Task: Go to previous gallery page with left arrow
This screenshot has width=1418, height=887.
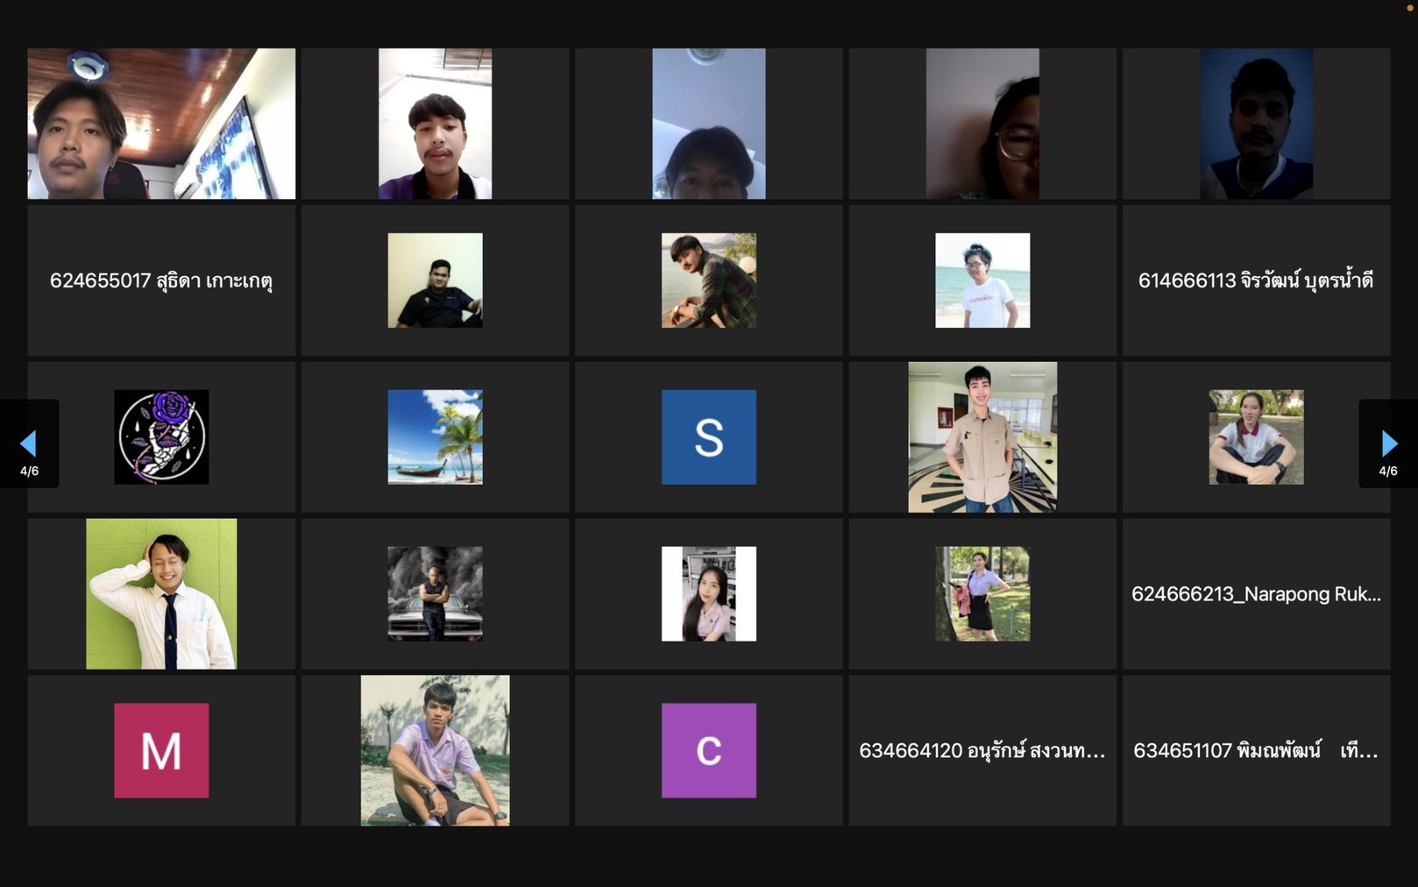Action: 29,443
